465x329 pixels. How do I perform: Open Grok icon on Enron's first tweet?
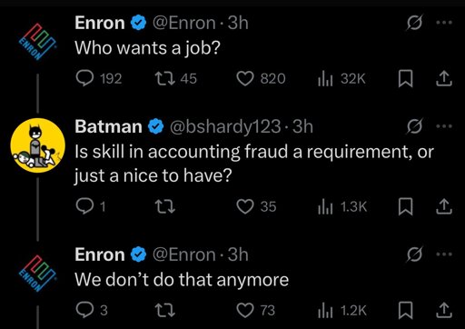(x=414, y=23)
